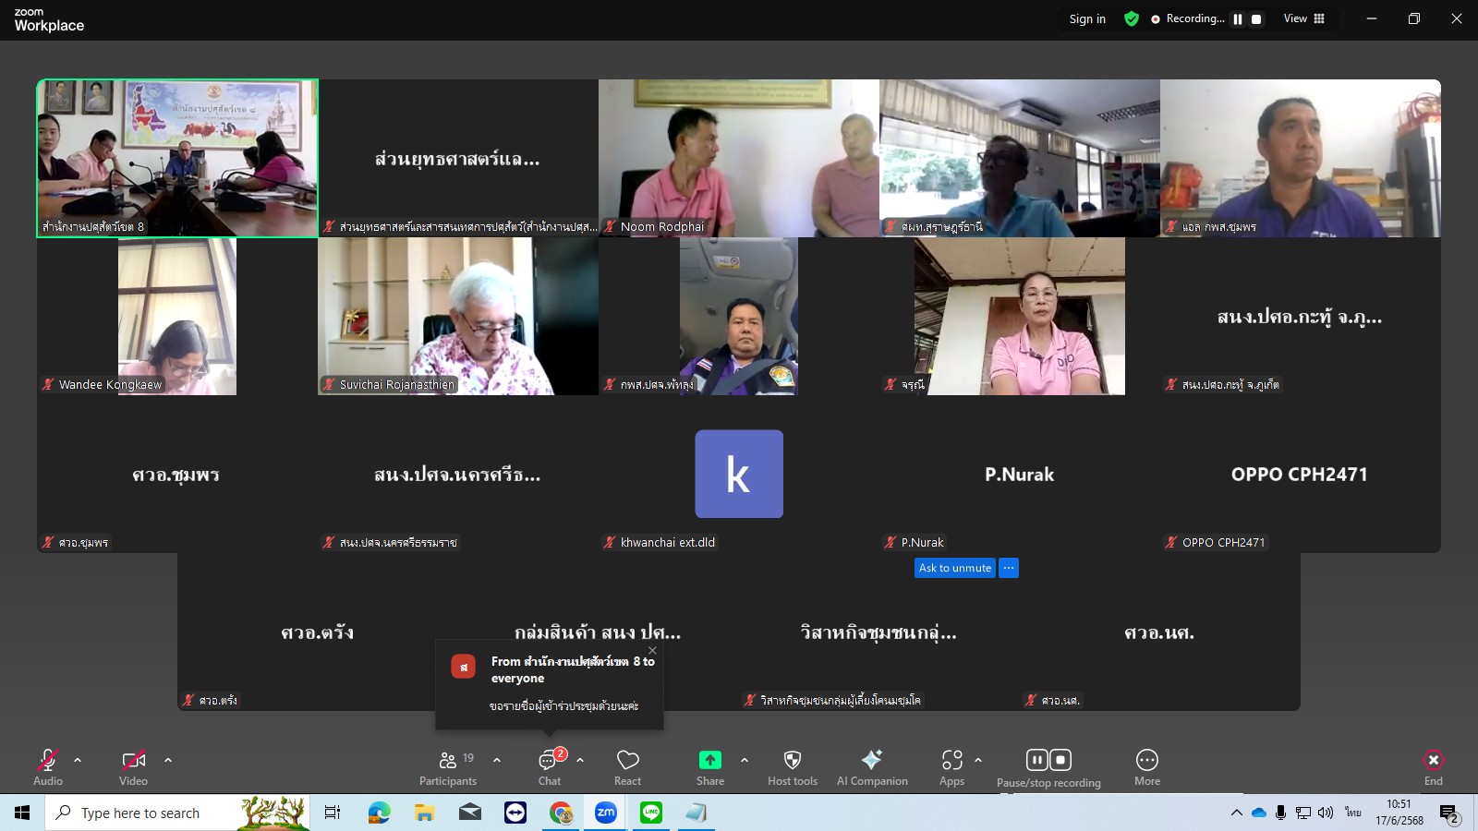This screenshot has height=831, width=1478.
Task: Select the Wandee Kongkaew video tile
Action: point(177,316)
